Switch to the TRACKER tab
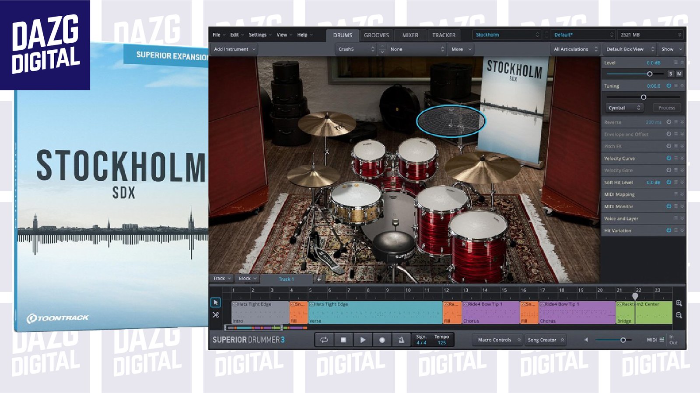The image size is (700, 393). [x=444, y=35]
